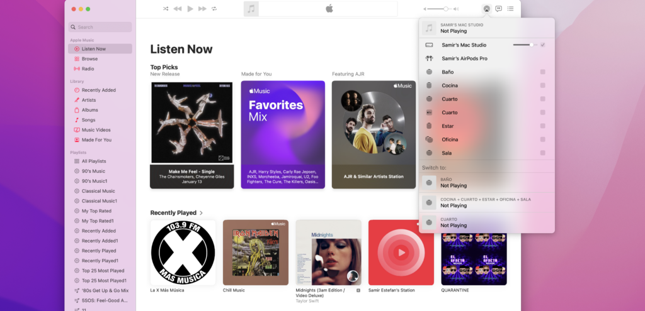645x311 pixels.
Task: Open AJR & Similar Artists Station card
Action: 374,134
